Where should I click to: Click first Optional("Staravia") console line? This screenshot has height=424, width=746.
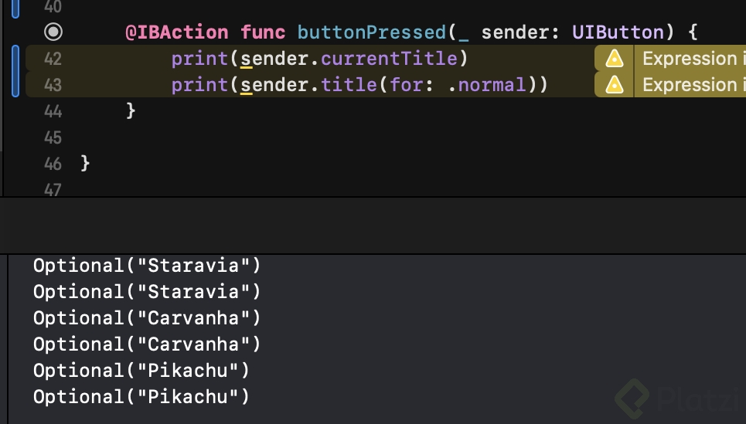147,266
